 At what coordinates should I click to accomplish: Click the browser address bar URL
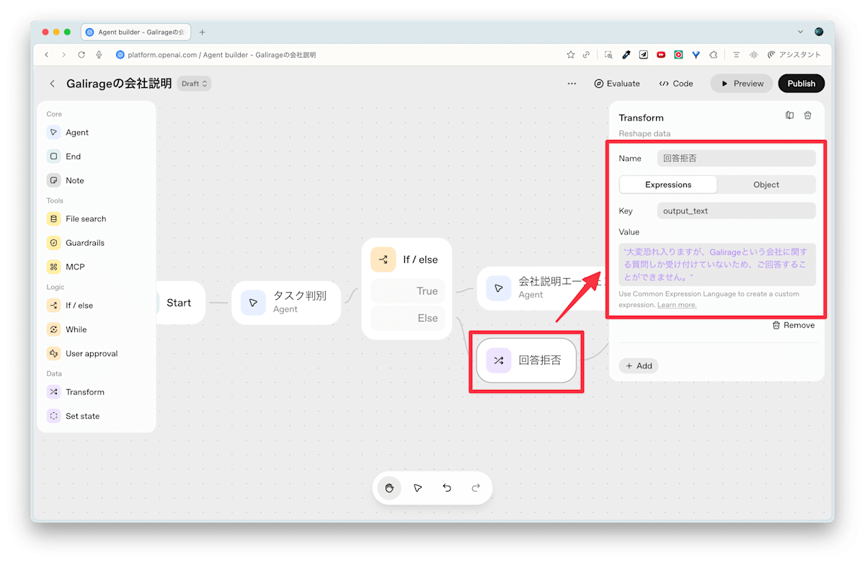click(x=222, y=55)
